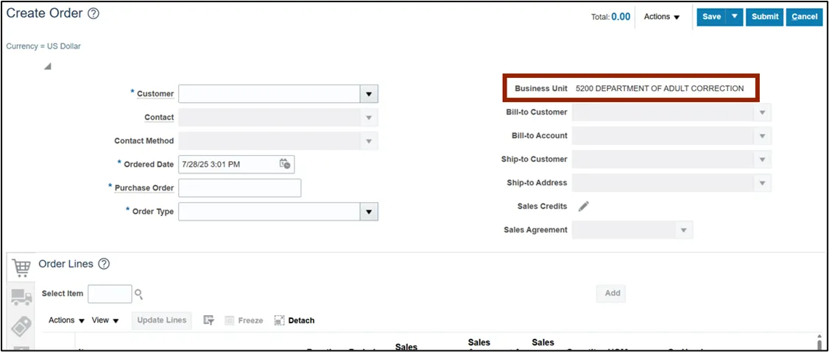
Task: Click the Select Item search box
Action: (110, 294)
